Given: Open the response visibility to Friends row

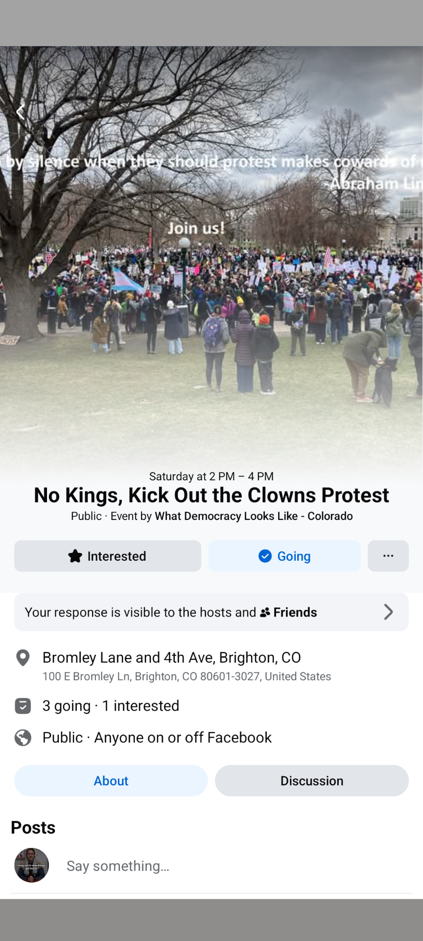Looking at the screenshot, I should (x=211, y=612).
